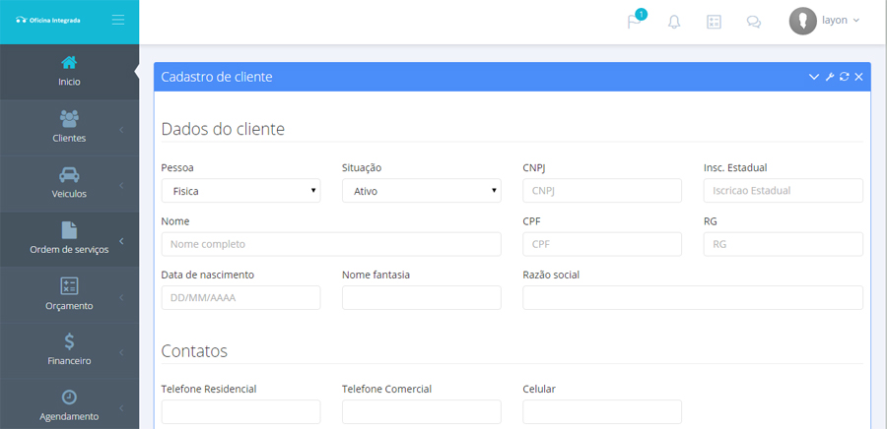The height and width of the screenshot is (429, 887).
Task: Open the chat messages icon
Action: tap(754, 22)
